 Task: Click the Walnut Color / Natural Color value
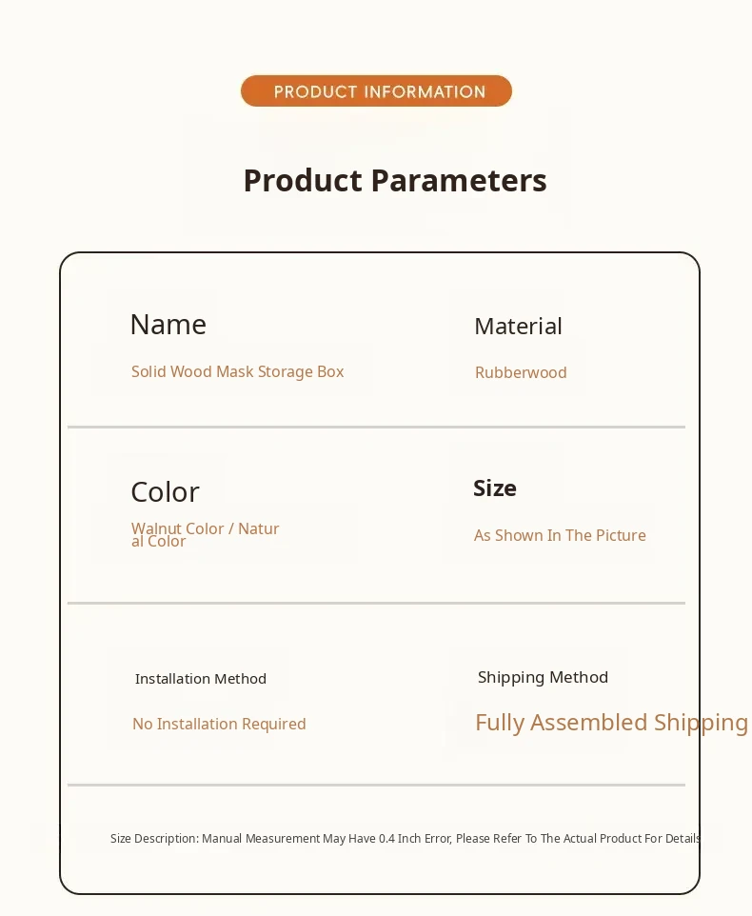pos(205,534)
